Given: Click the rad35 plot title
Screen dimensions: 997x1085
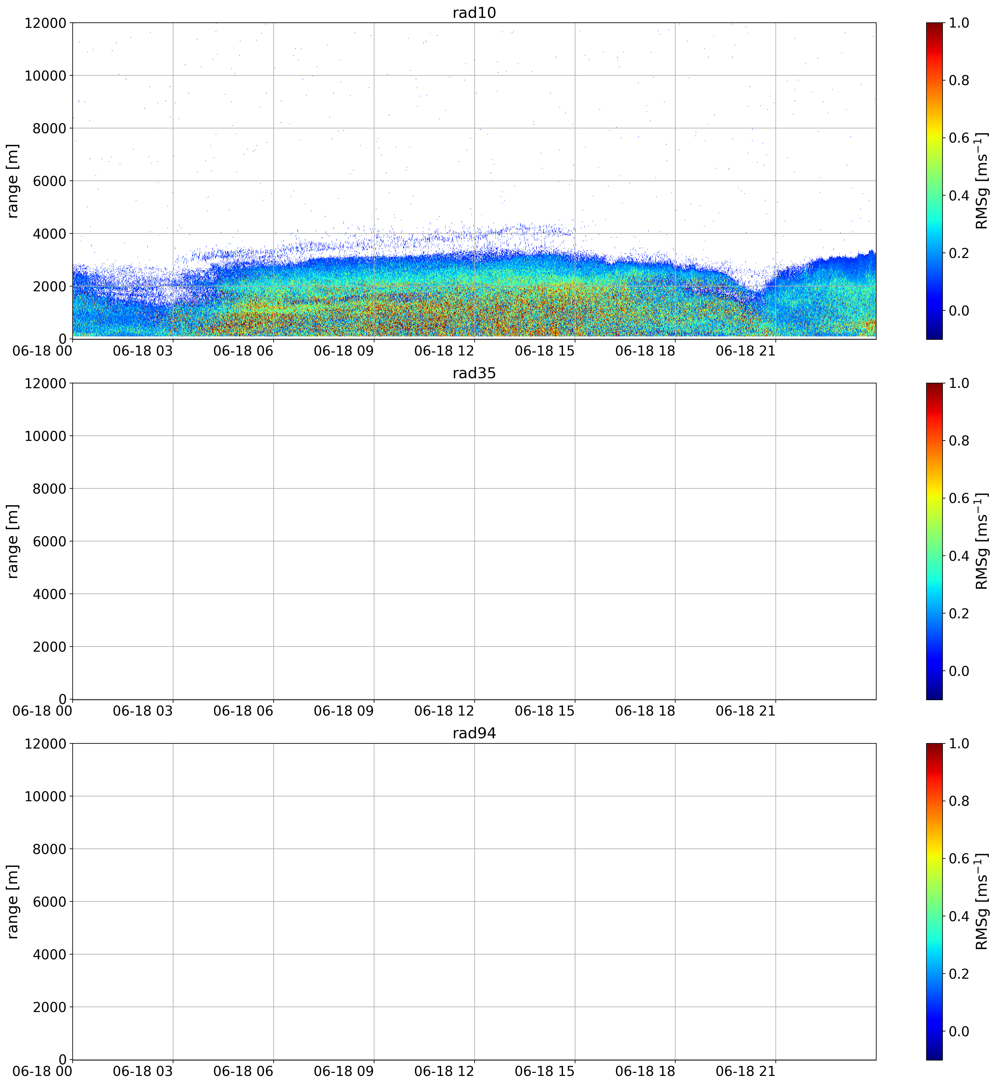Looking at the screenshot, I should tap(474, 373).
